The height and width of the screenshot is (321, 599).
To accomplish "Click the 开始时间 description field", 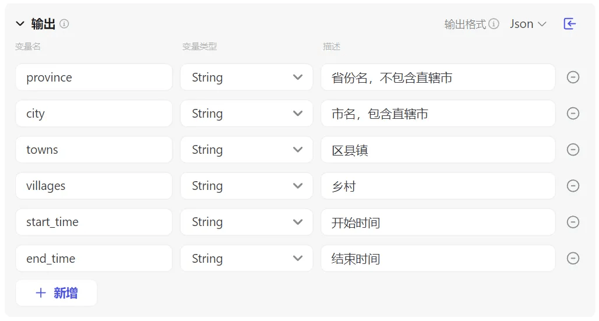I will click(438, 222).
